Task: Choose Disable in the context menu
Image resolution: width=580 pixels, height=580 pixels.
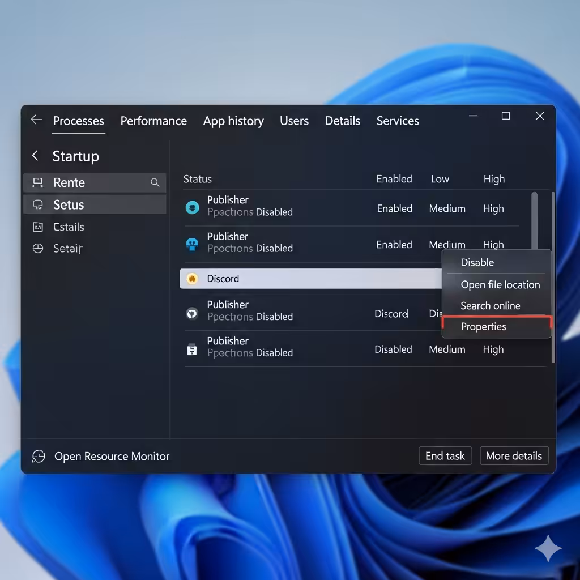Action: click(x=496, y=262)
